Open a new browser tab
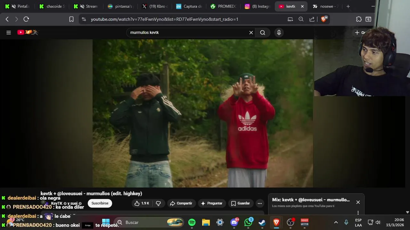This screenshot has width=410, height=230. (x=348, y=6)
